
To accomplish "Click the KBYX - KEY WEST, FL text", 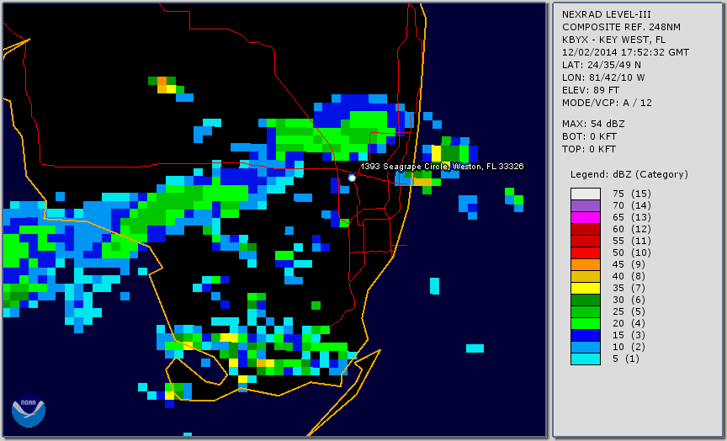I will point(614,40).
